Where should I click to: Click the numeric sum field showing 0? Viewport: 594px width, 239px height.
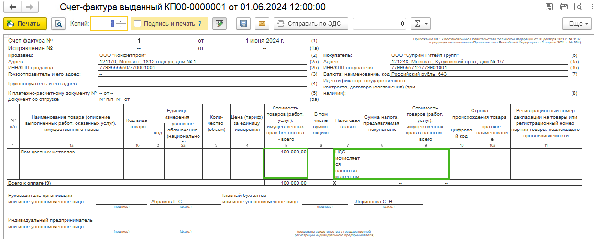pos(380,23)
